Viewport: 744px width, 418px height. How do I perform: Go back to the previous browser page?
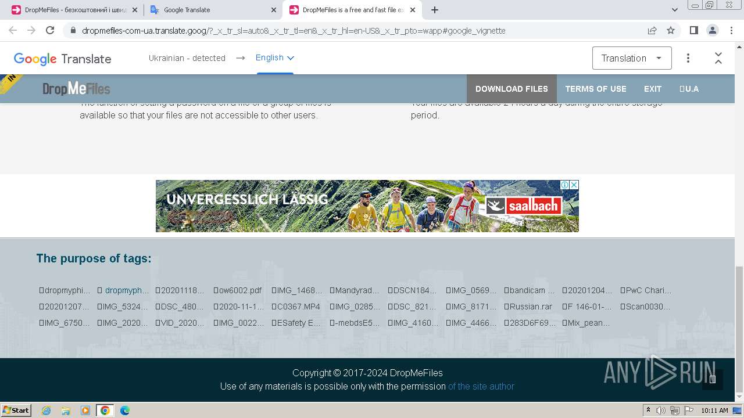pyautogui.click(x=13, y=30)
